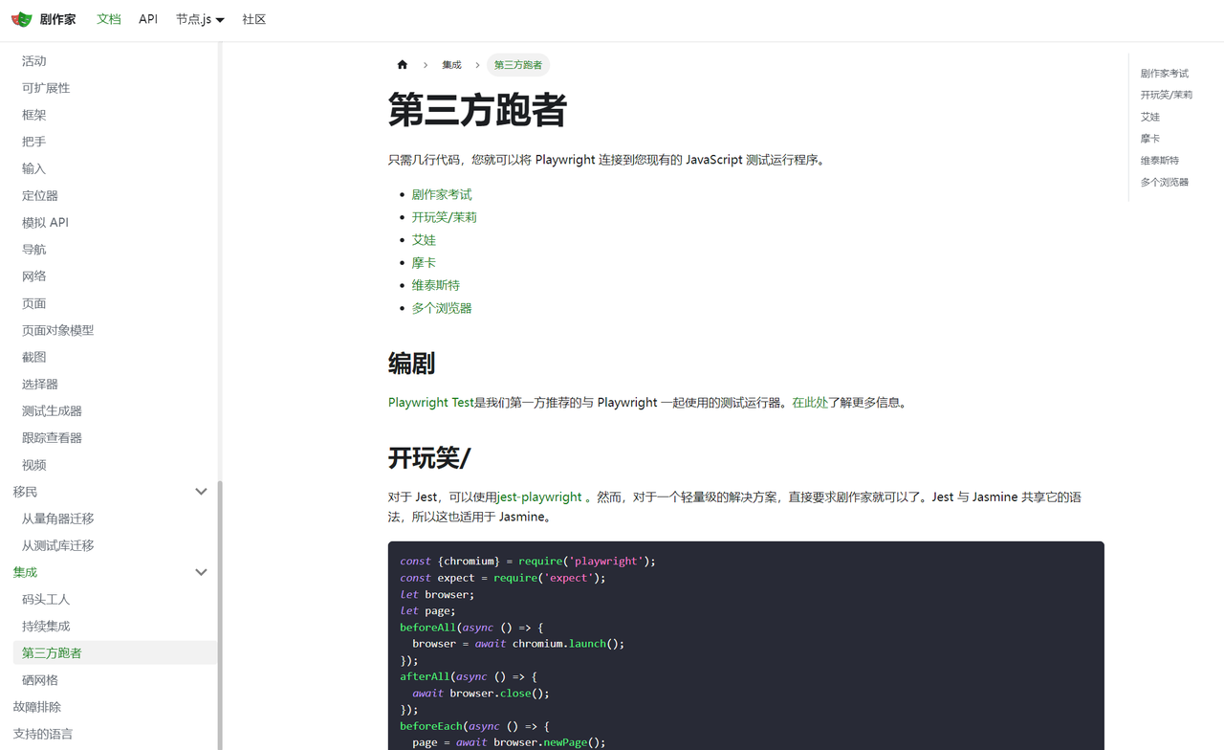Select 页面 sidebar entry
This screenshot has width=1224, height=750.
(x=34, y=303)
